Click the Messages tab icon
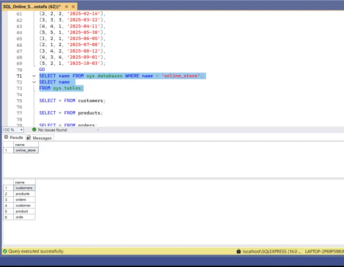This screenshot has height=267, width=344. click(29, 138)
